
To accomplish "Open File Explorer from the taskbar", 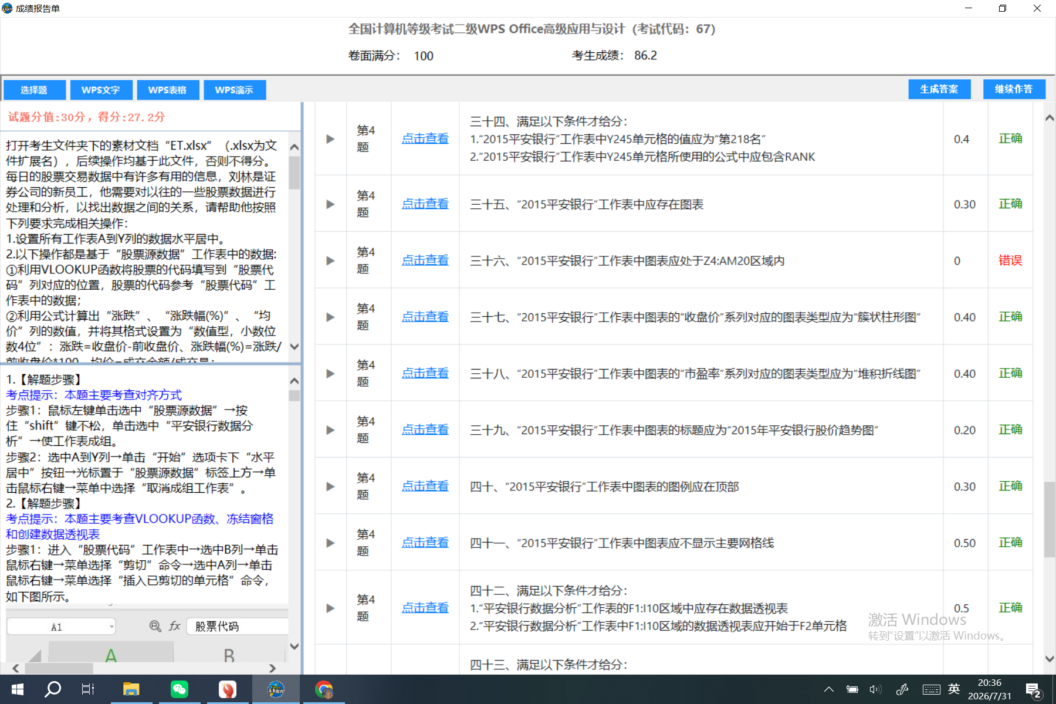I will point(131,689).
